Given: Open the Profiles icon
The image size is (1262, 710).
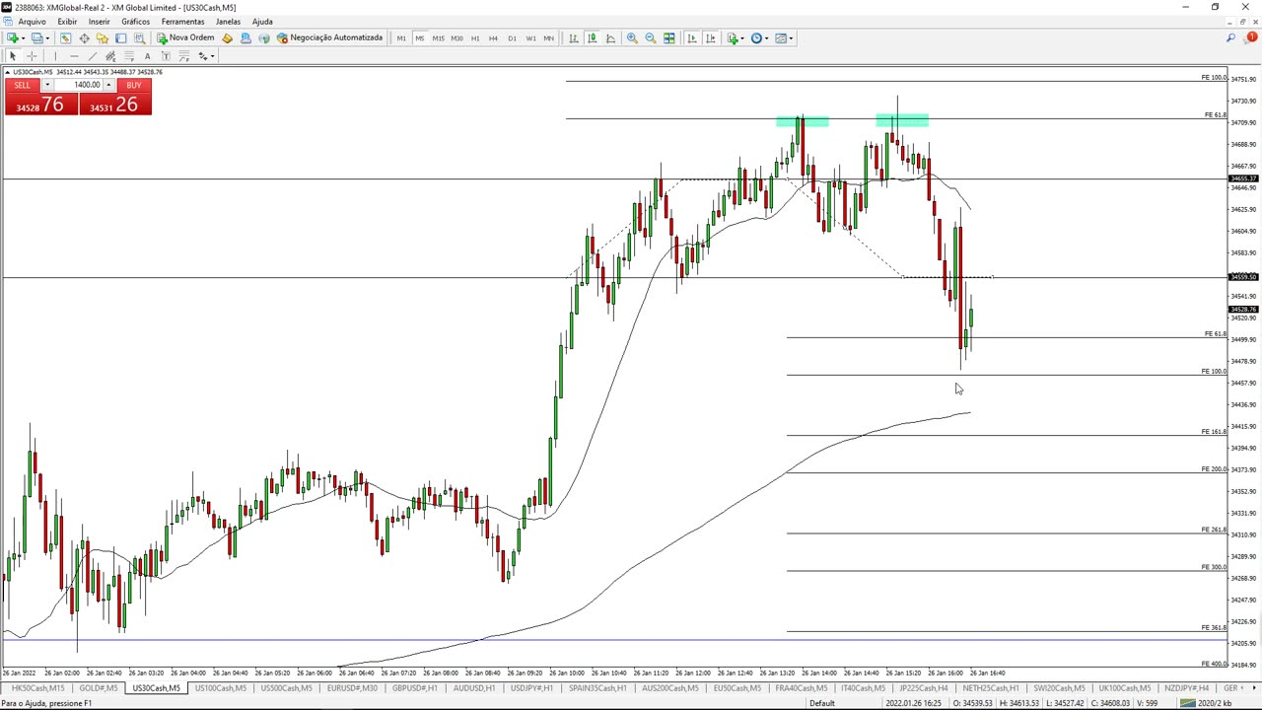Looking at the screenshot, I should point(36,38).
